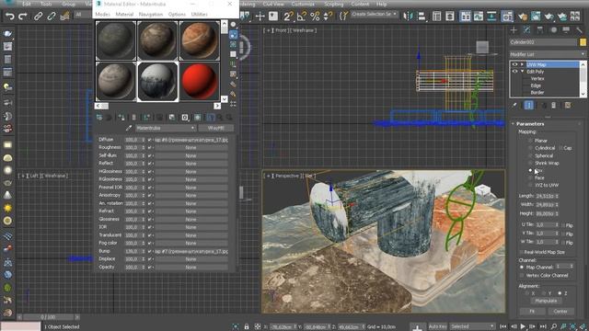Open the Render Setup teapot icon
The image size is (589, 331).
point(523,17)
